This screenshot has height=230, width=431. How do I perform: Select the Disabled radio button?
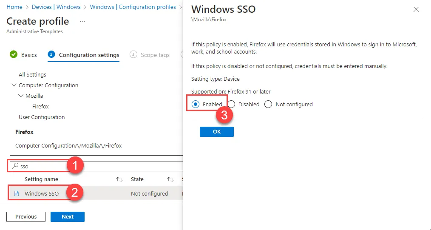(231, 104)
